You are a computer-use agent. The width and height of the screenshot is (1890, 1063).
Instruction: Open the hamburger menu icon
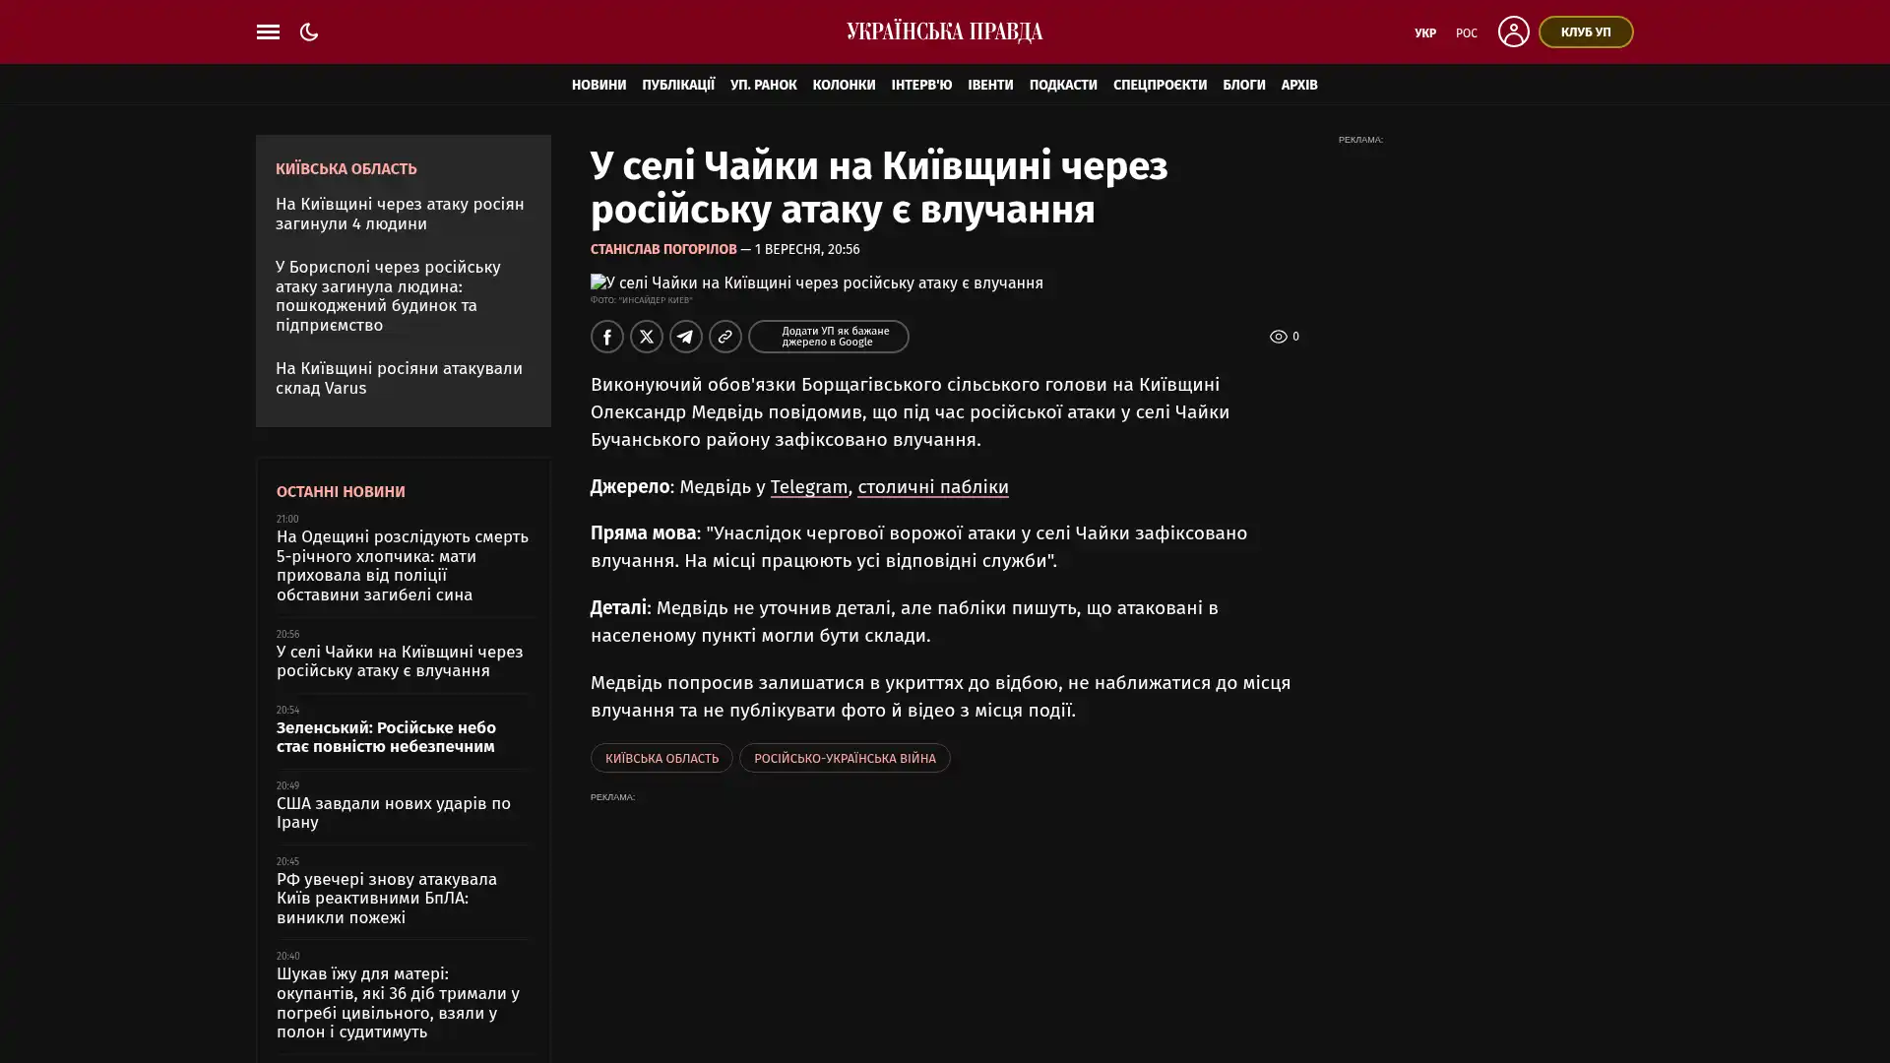[x=268, y=31]
